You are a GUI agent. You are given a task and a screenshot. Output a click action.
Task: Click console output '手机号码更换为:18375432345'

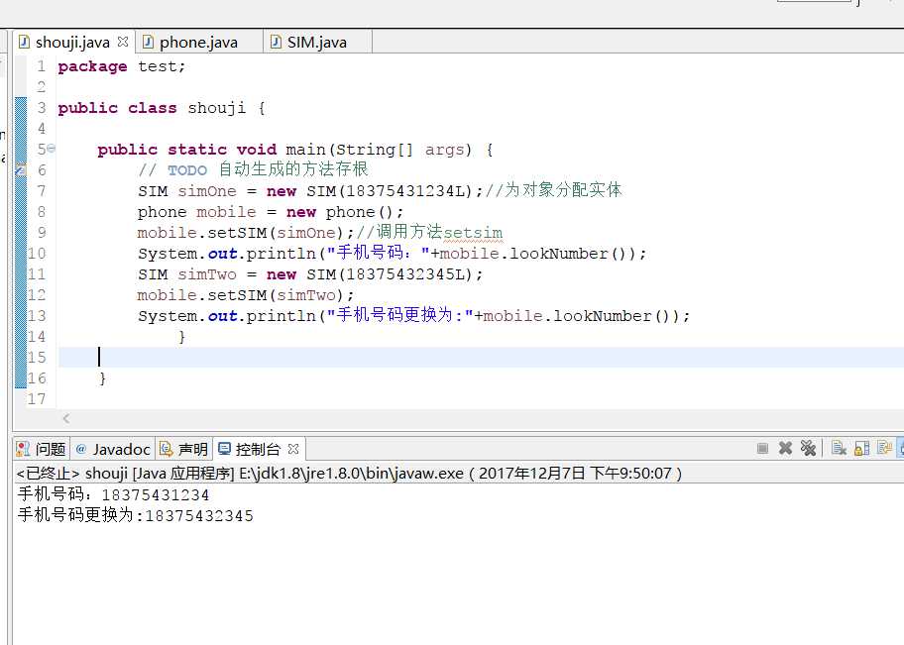tap(136, 515)
